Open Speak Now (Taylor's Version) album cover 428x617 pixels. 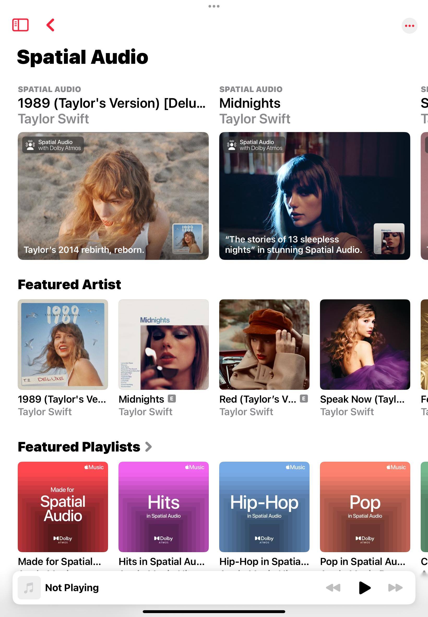click(365, 344)
